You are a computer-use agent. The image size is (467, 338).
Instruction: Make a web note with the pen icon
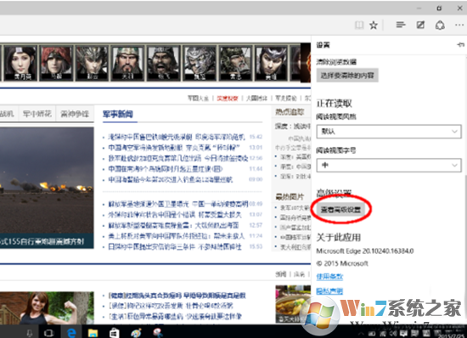click(420, 25)
